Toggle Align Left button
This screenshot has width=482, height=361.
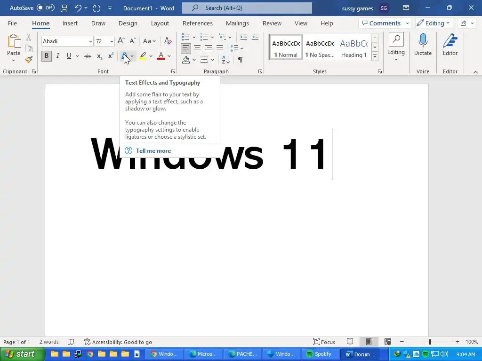point(185,48)
